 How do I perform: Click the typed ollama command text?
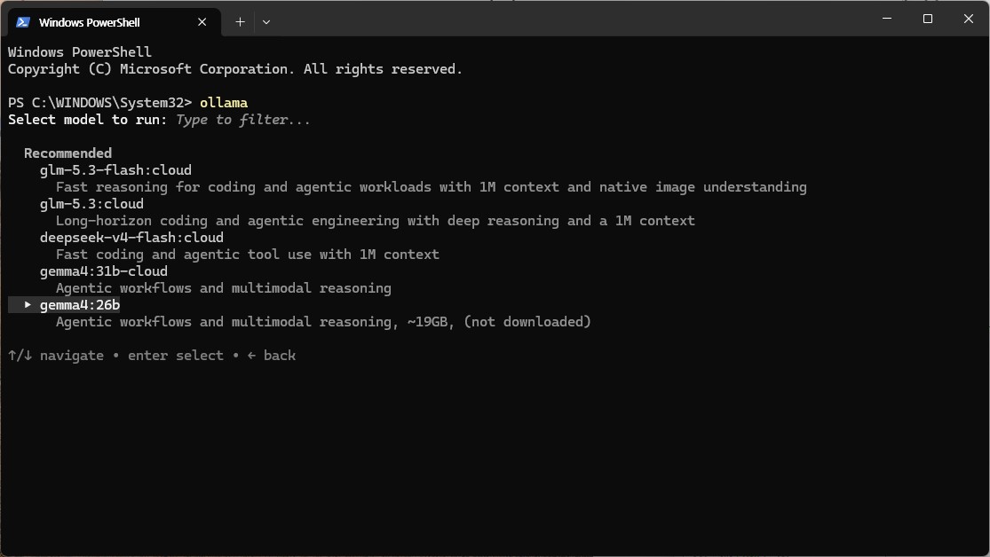click(224, 103)
